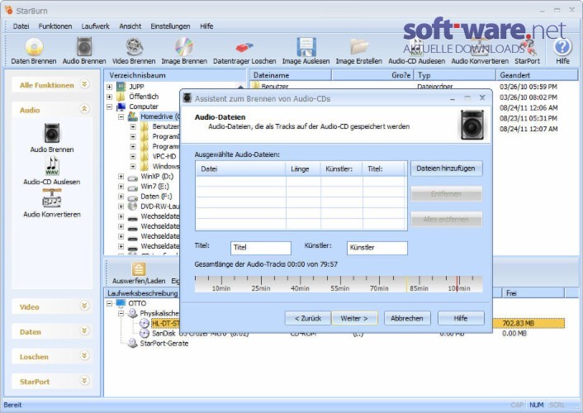Expand the Win7 (E:) drive node
This screenshot has width=583, height=413.
(x=121, y=187)
